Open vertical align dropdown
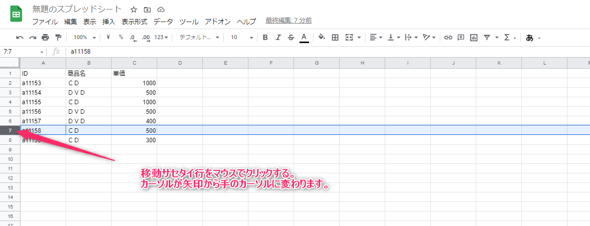 pos(394,37)
